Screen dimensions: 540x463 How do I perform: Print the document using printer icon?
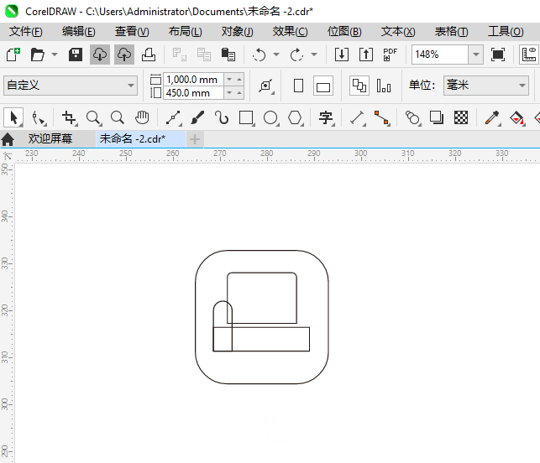(x=149, y=55)
